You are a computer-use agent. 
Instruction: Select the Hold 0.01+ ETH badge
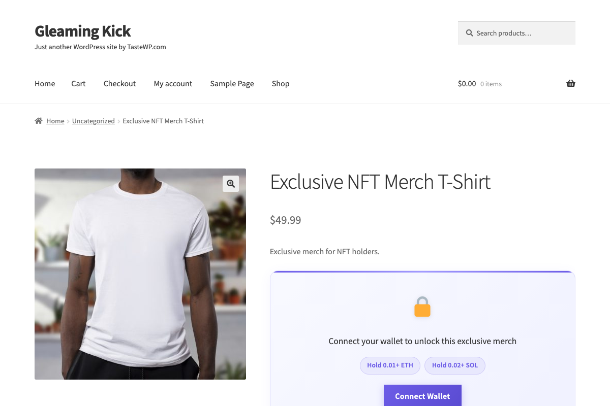[x=390, y=365]
